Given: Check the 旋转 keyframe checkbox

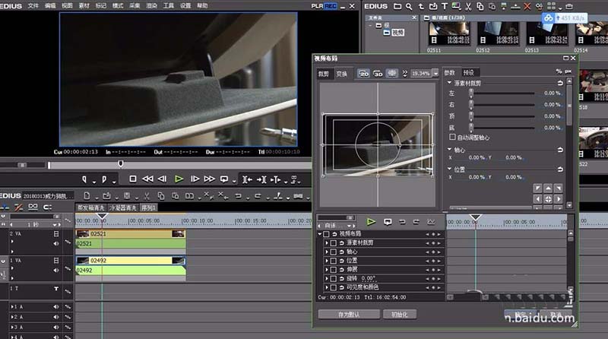Looking at the screenshot, I should tap(333, 278).
